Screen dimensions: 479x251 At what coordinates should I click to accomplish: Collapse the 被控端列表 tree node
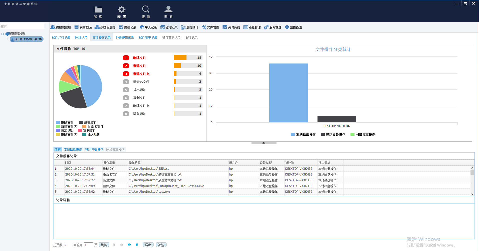pos(3,34)
